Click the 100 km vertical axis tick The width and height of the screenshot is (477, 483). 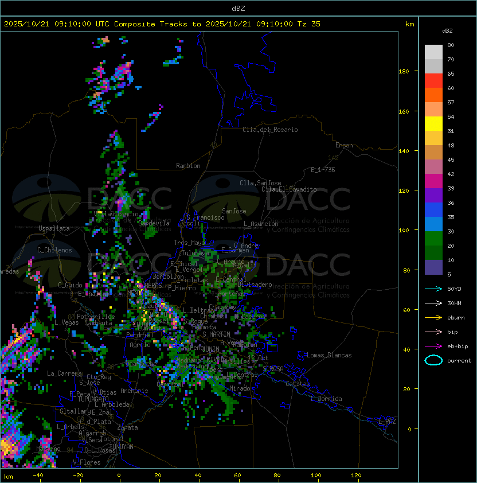pyautogui.click(x=404, y=231)
